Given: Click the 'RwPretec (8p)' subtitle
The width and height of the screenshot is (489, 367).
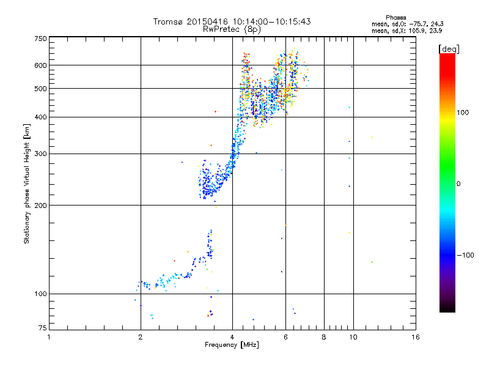Looking at the screenshot, I should (x=232, y=29).
